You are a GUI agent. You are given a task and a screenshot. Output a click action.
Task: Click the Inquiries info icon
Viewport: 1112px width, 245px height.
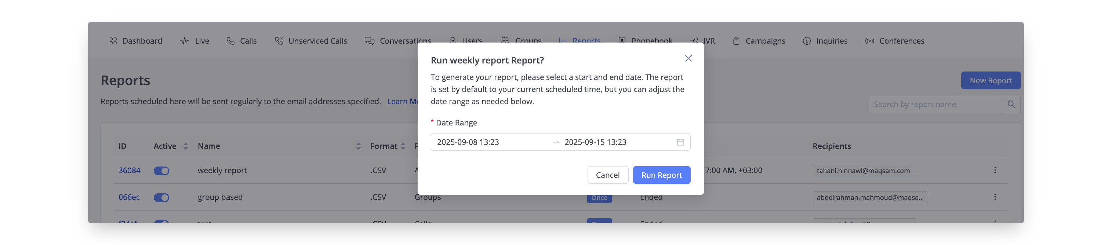coord(806,41)
